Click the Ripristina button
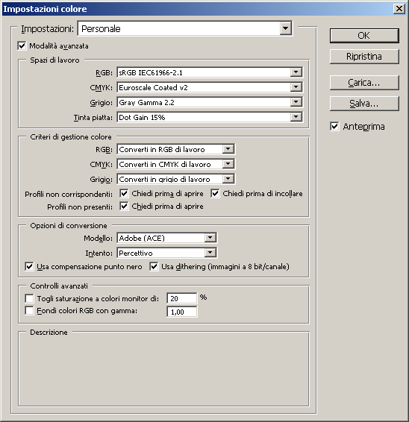The image size is (409, 422). tap(364, 57)
